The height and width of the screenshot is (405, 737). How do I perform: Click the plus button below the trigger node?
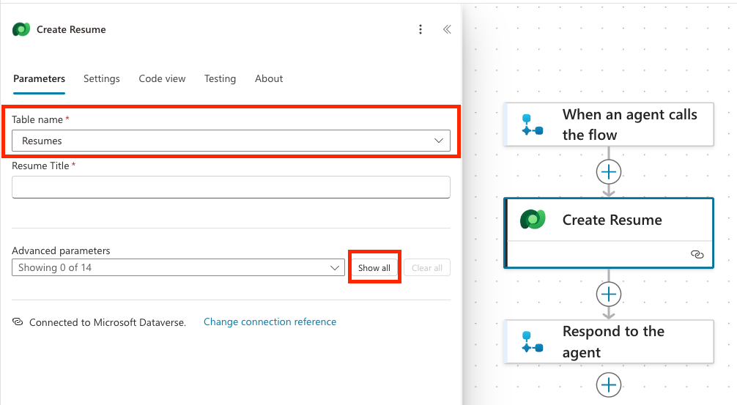pos(609,172)
